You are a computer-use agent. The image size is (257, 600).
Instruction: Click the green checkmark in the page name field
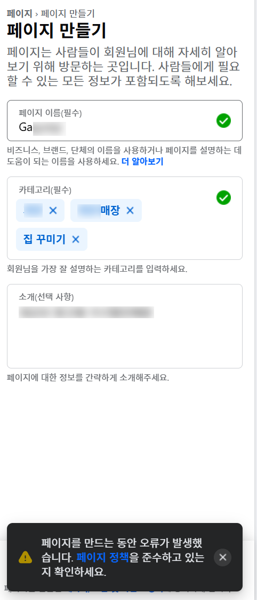[223, 120]
